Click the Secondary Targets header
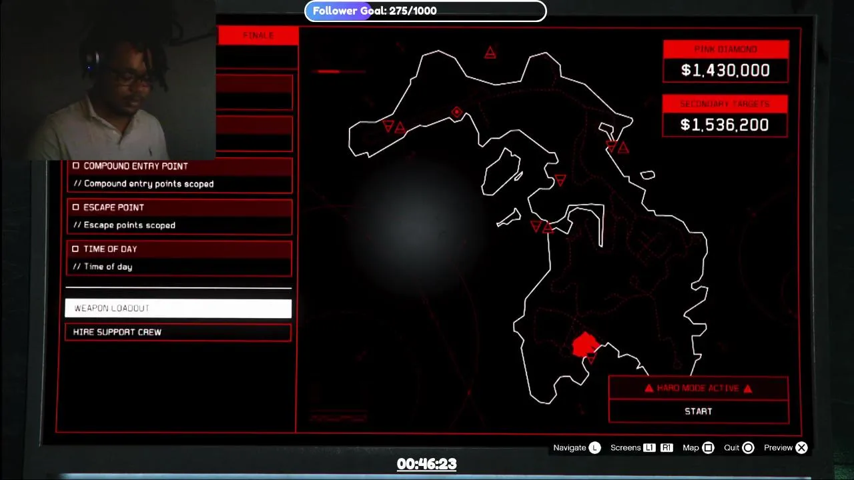854x480 pixels. point(725,104)
